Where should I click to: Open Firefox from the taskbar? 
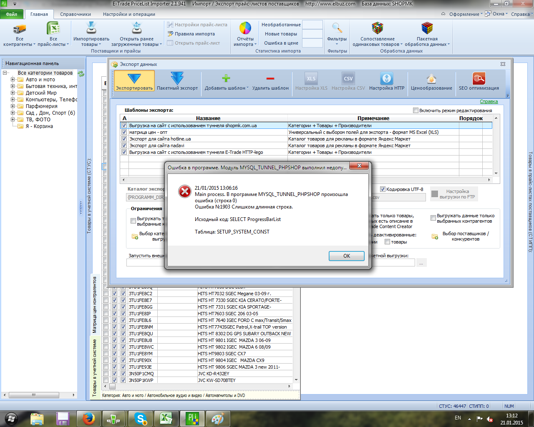click(88, 419)
